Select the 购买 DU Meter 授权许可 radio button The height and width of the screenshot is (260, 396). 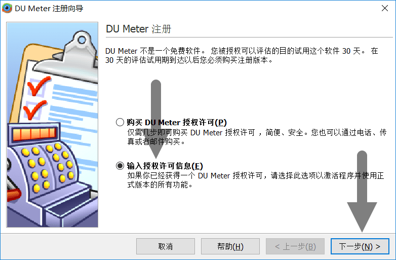(120, 122)
